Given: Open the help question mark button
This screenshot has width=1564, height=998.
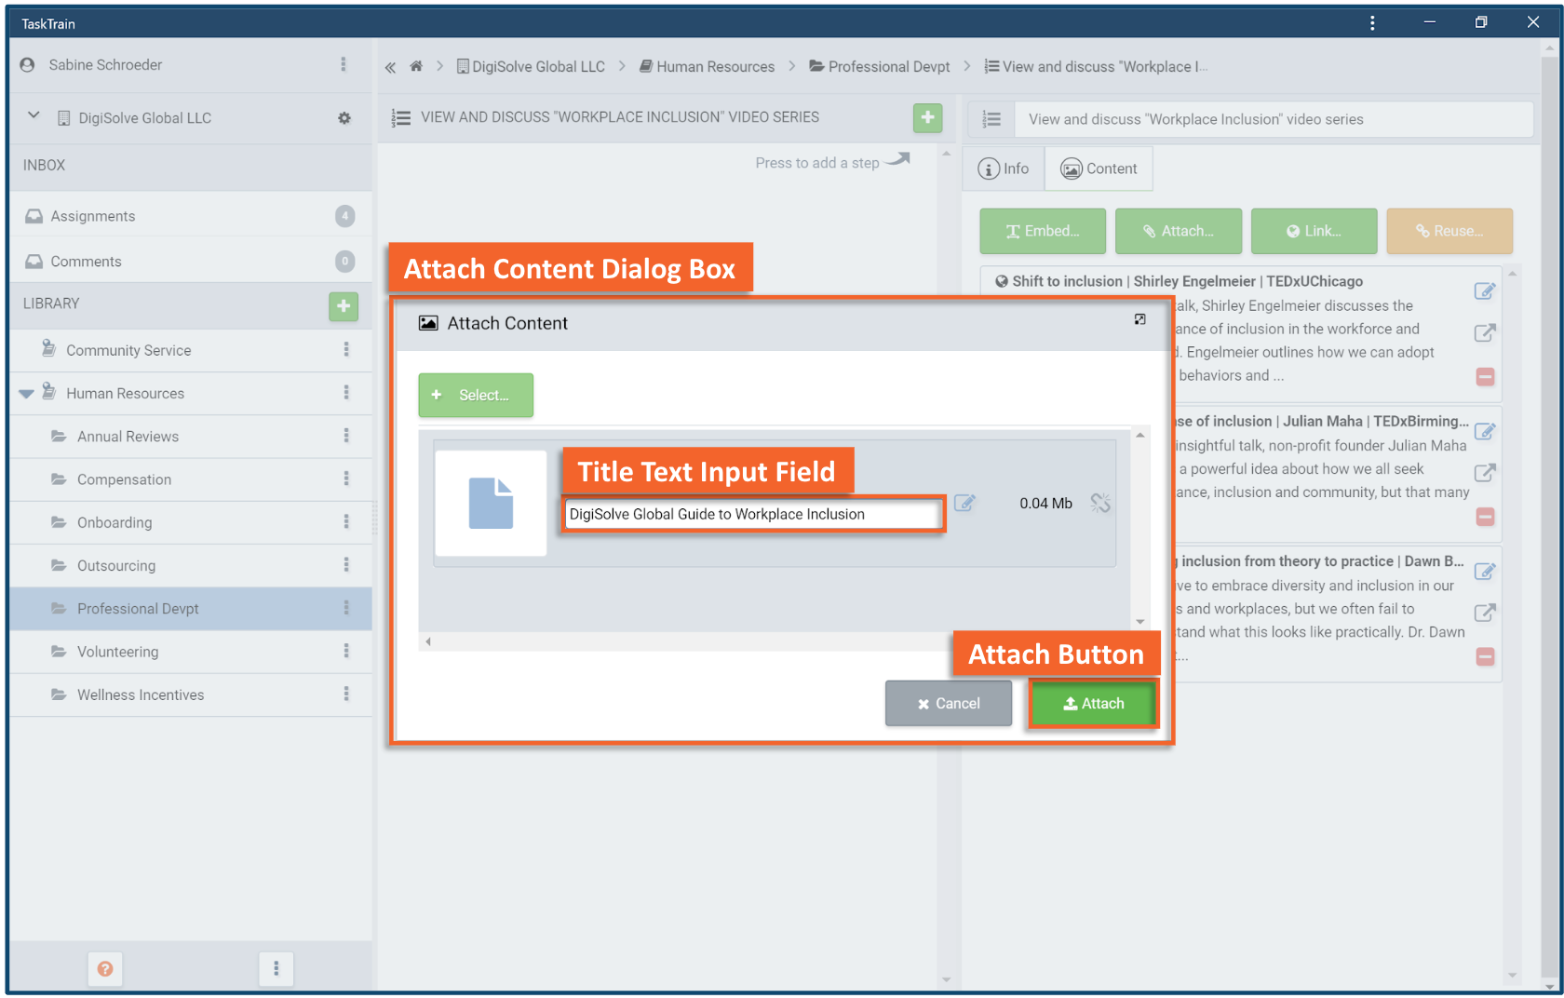Looking at the screenshot, I should point(105,968).
